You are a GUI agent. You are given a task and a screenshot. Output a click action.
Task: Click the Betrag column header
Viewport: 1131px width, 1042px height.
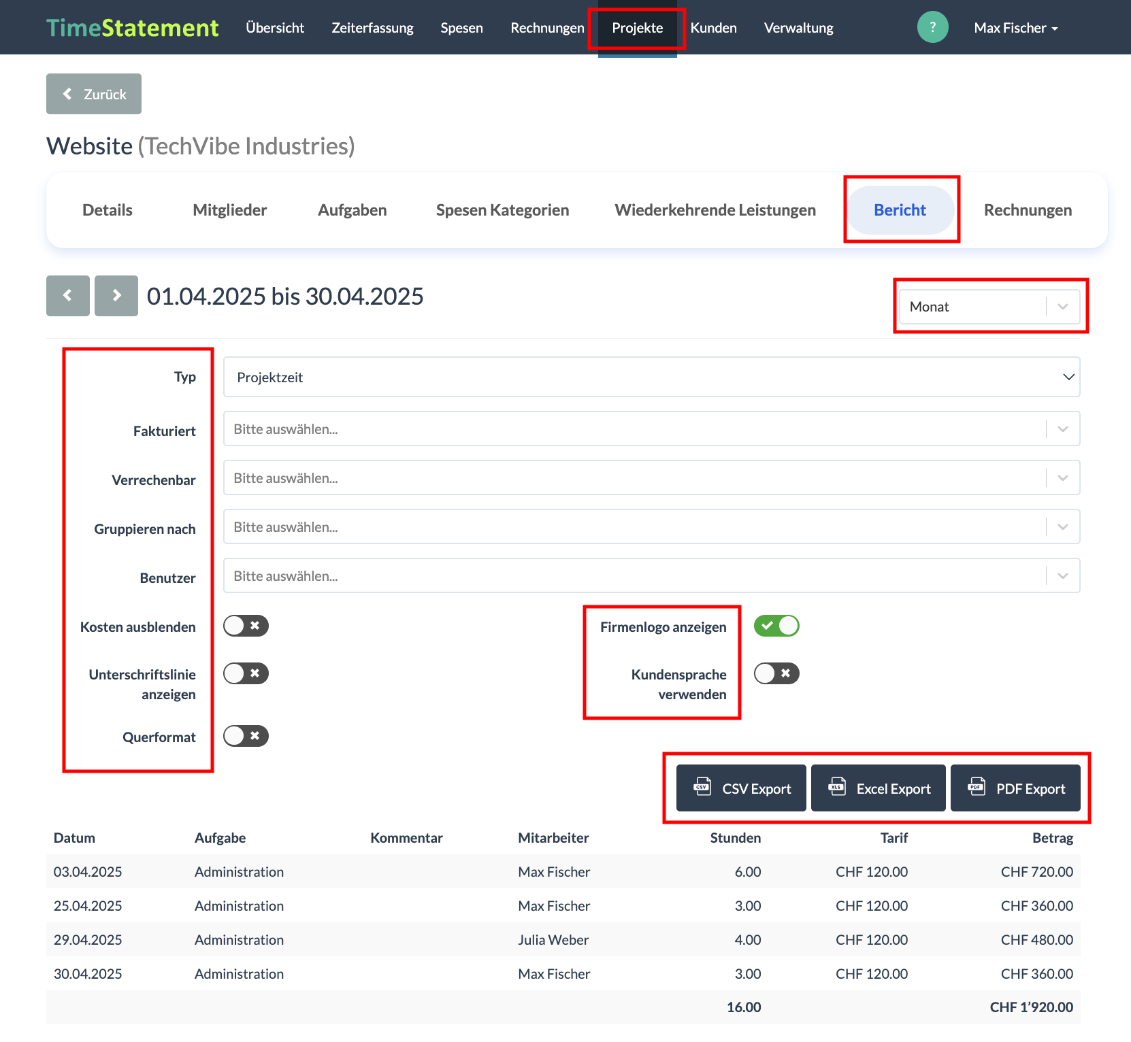1053,838
